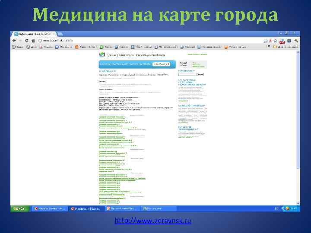
Task: Click the search input field in the sidebar
Action: click(187, 75)
